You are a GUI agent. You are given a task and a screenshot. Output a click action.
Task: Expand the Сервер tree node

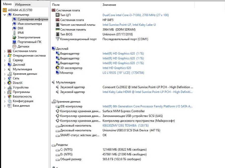[5, 60]
